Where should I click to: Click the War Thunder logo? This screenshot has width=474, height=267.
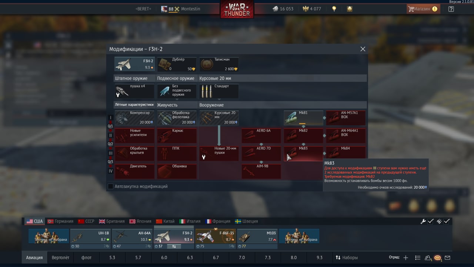coord(237,9)
